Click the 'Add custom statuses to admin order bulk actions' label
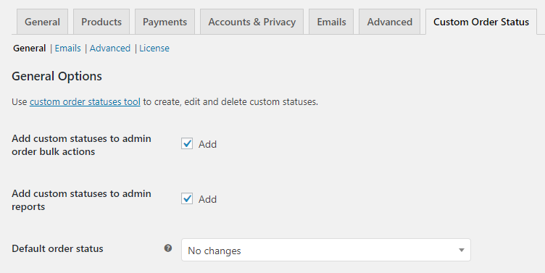This screenshot has height=273, width=545. point(81,145)
